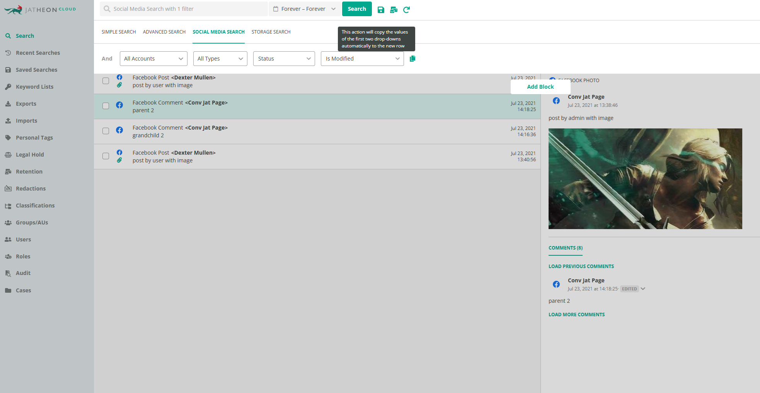
Task: Switch to the Storage Search tab
Action: tap(271, 32)
